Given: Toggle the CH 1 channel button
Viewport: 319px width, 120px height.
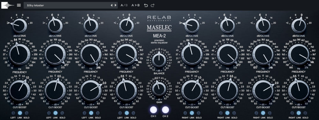Looking at the screenshot, I should pyautogui.click(x=153, y=110).
